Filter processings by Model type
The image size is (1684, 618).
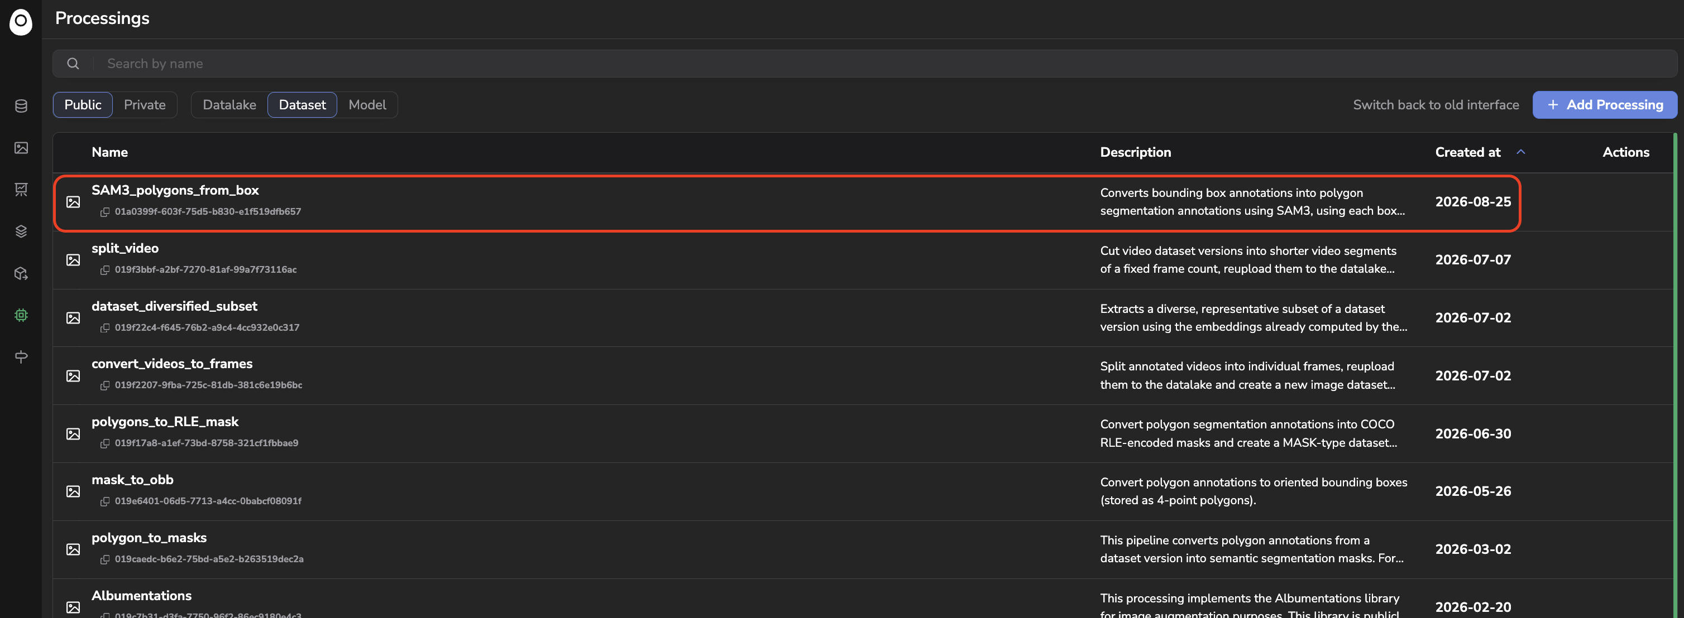point(367,104)
